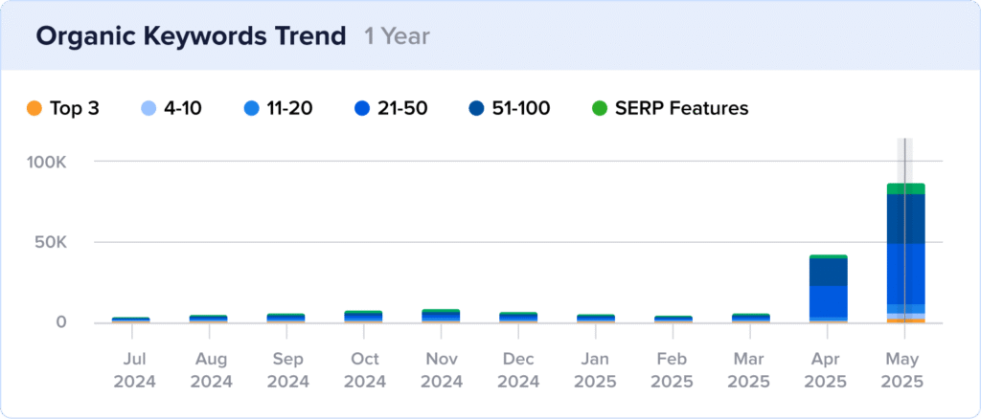
Task: Select the Jul 2024 bar
Action: pyautogui.click(x=130, y=320)
